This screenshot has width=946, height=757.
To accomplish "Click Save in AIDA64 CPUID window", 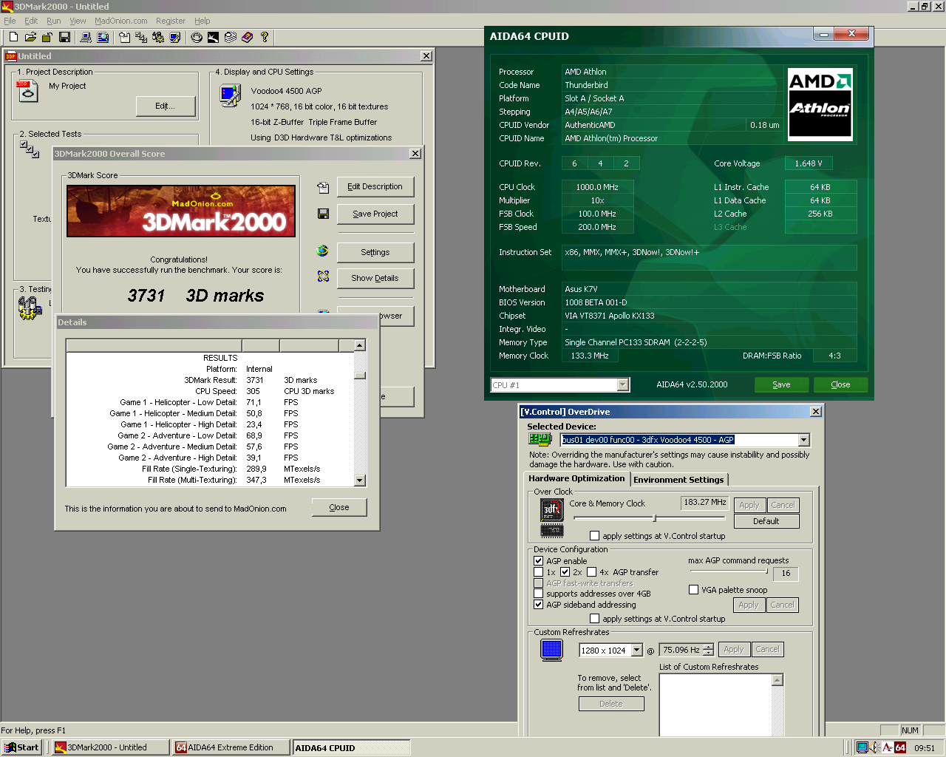I will click(x=782, y=384).
